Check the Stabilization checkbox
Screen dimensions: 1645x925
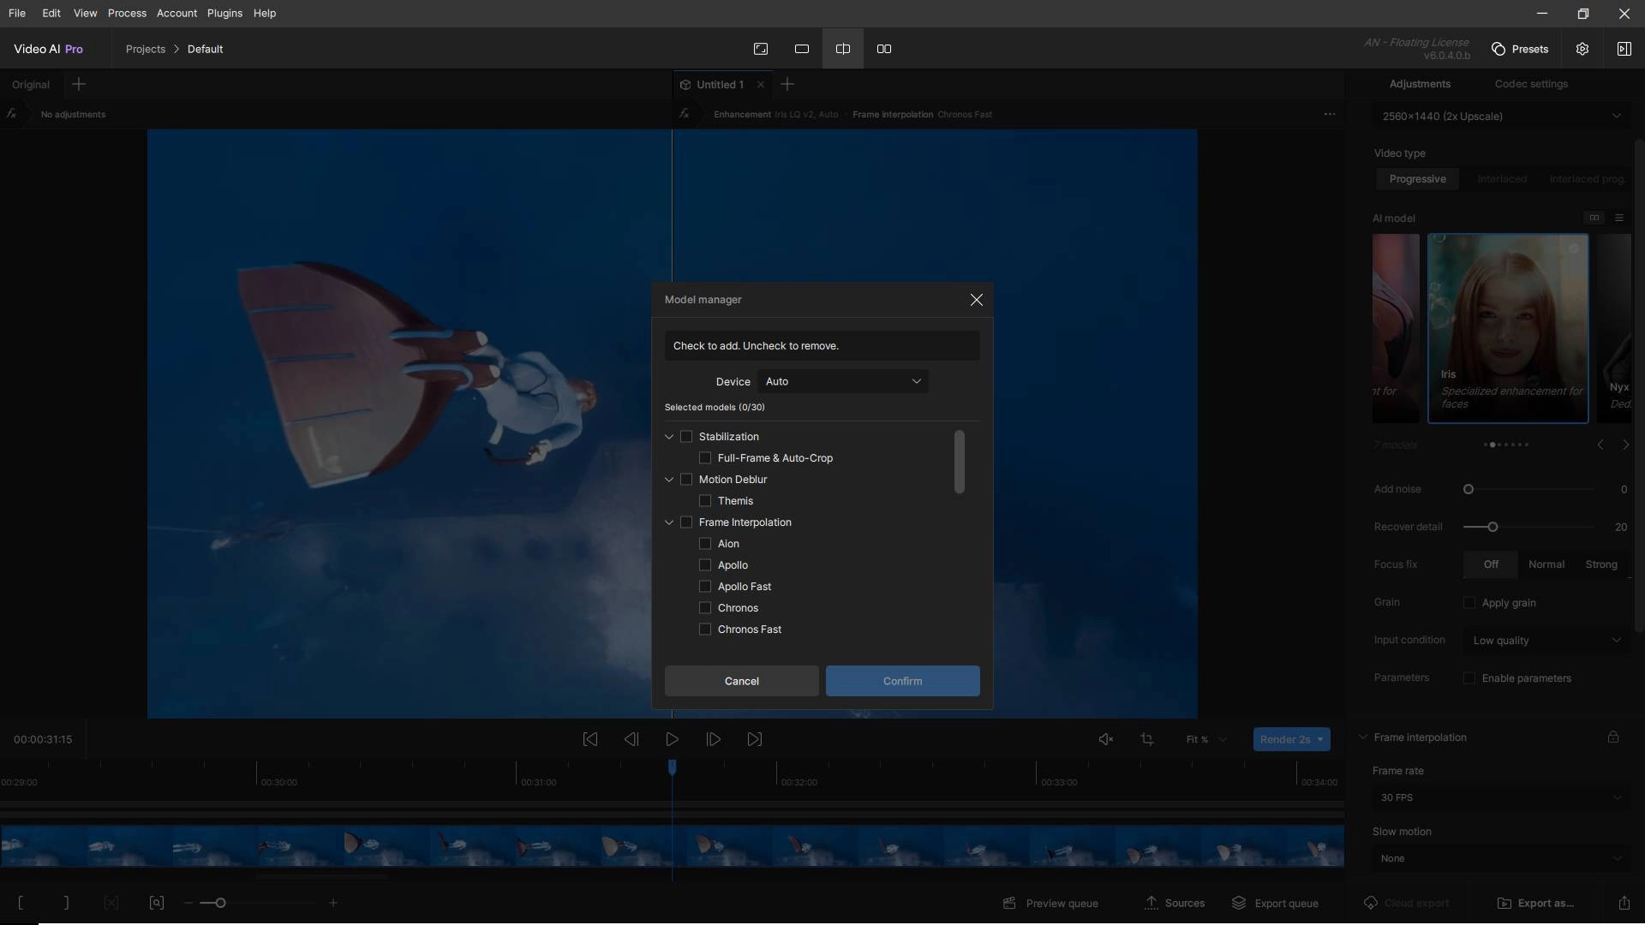tap(686, 437)
